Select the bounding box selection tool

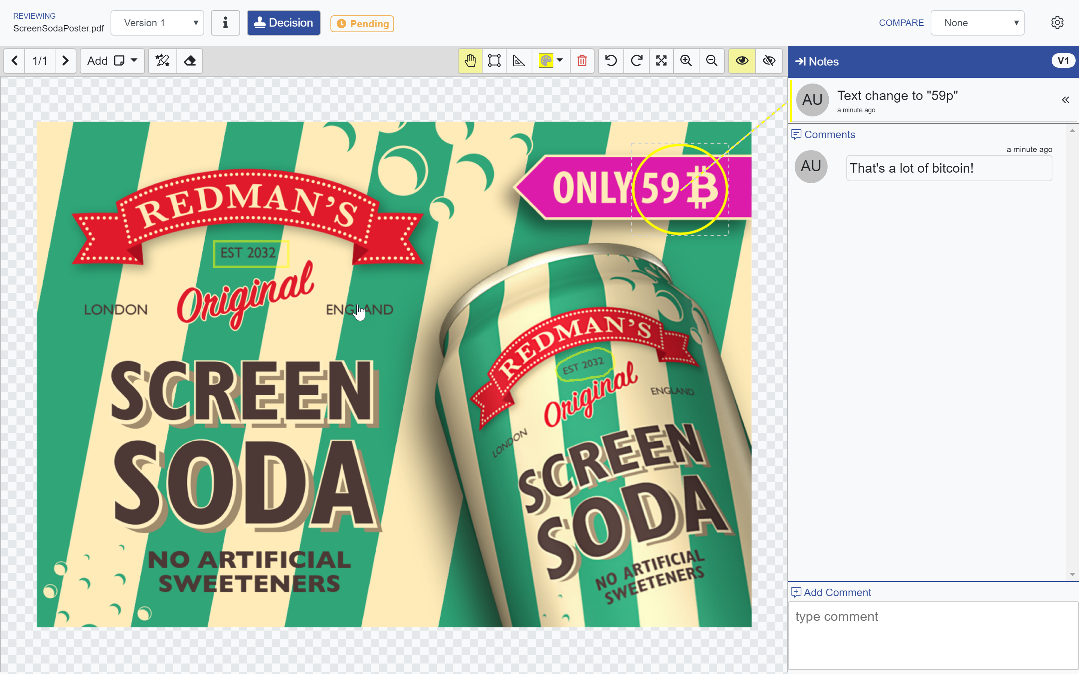coord(494,61)
